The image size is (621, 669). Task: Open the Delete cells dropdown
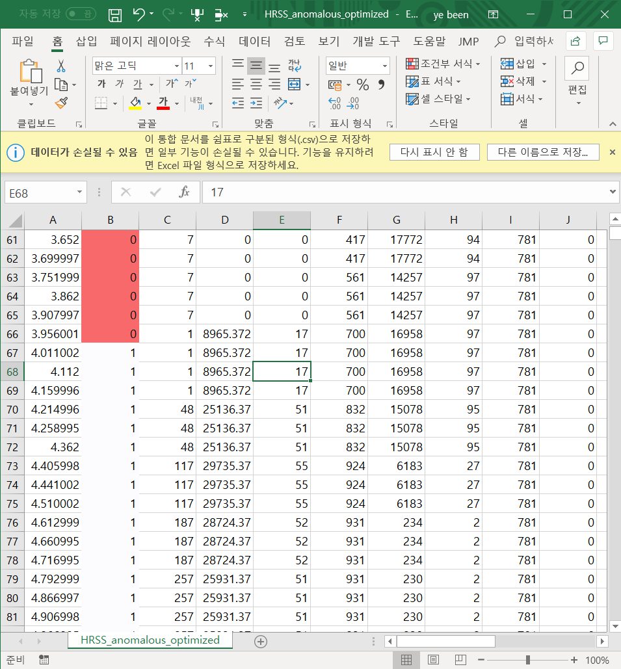click(x=544, y=81)
